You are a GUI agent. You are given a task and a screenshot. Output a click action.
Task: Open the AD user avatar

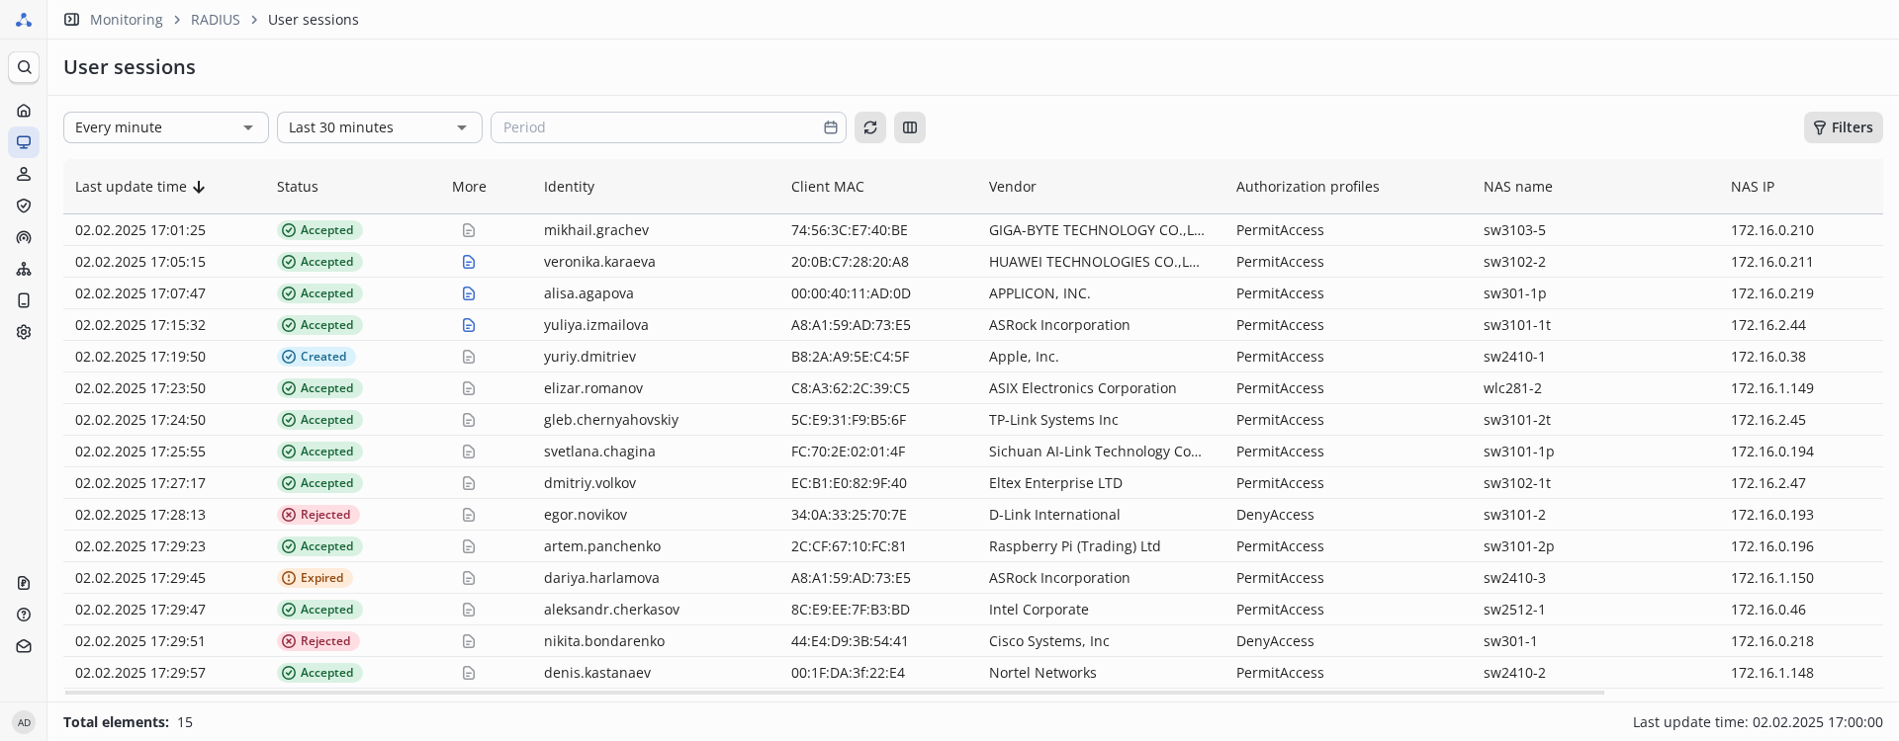(24, 722)
